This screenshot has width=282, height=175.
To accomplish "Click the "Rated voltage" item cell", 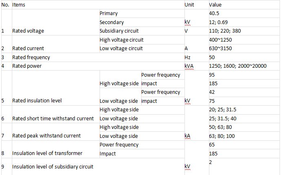I will pos(28,31).
